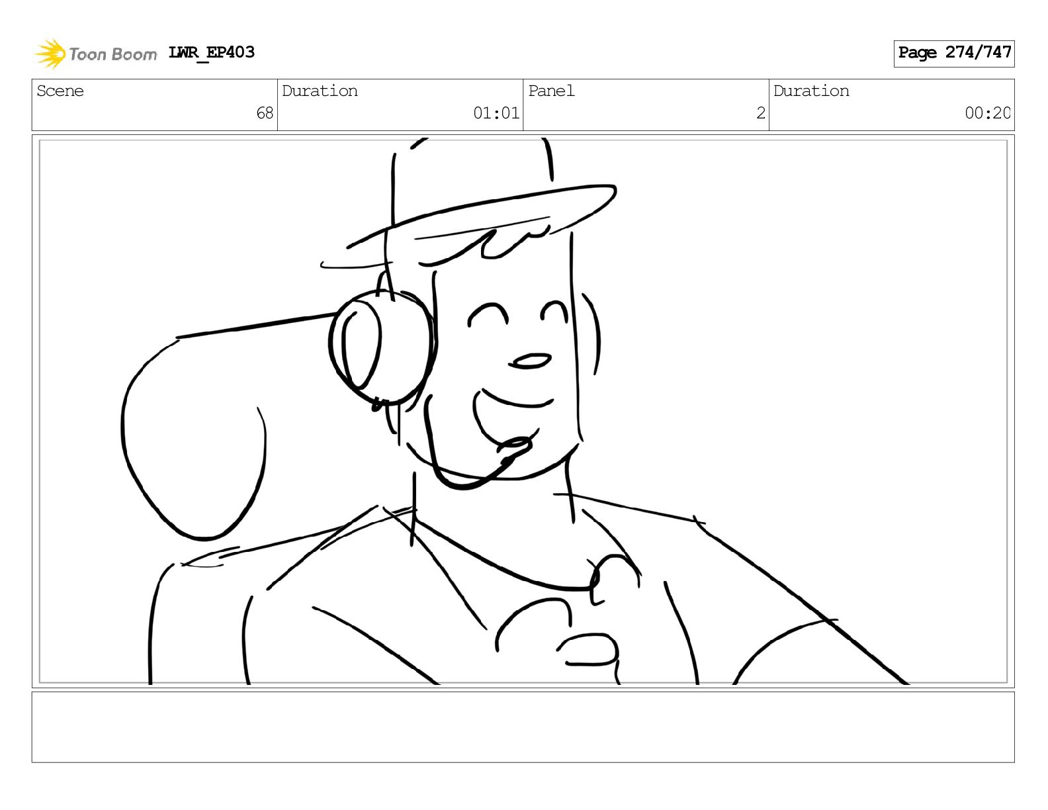Click the Toon Boom brand text

[113, 54]
